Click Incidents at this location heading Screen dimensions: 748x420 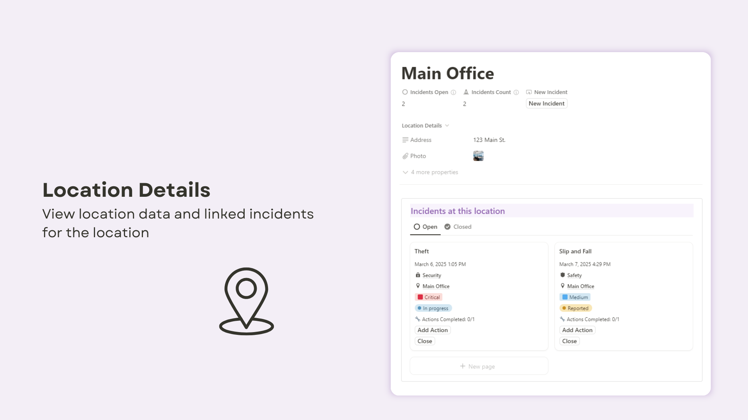pos(457,211)
